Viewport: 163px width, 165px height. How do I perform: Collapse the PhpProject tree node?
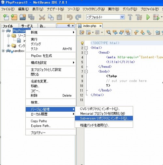[x=3, y=31]
